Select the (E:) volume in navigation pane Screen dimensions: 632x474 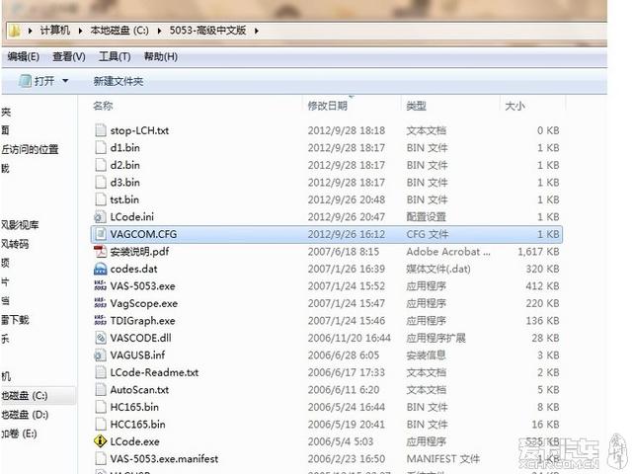coord(20,434)
